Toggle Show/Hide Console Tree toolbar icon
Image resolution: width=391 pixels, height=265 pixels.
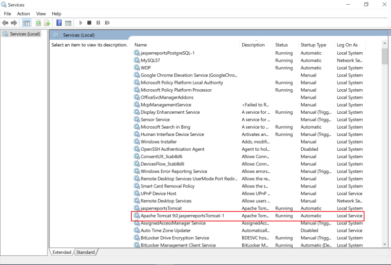(x=27, y=23)
